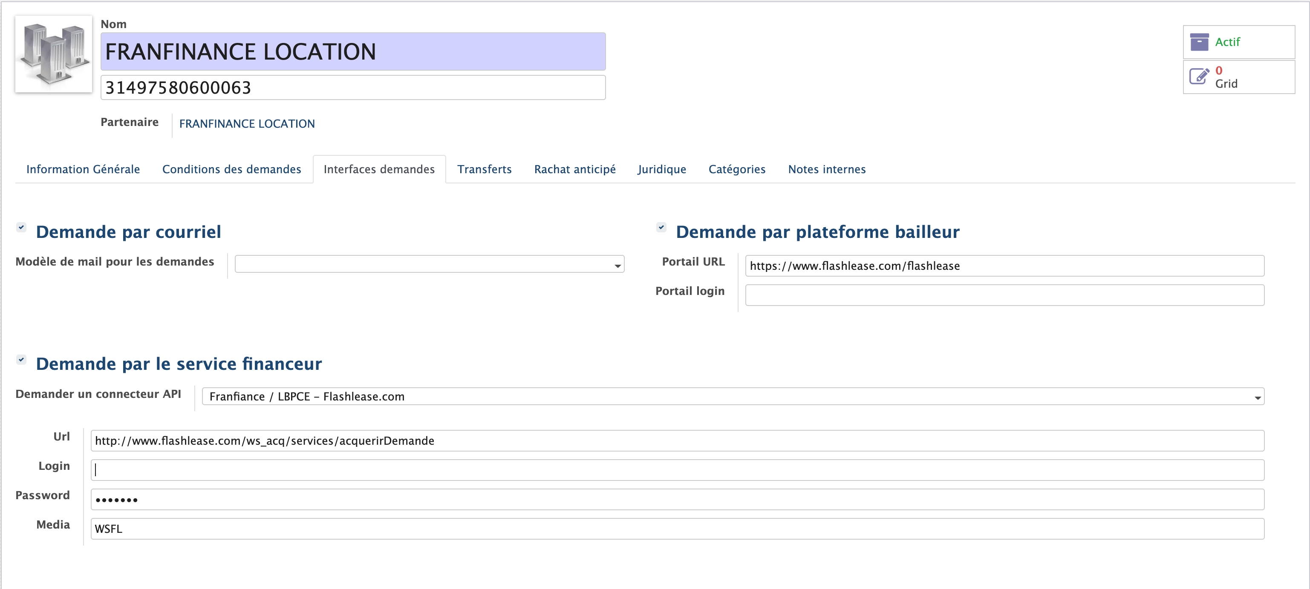Click the Actif archive box icon
The width and height of the screenshot is (1310, 589).
(1199, 42)
